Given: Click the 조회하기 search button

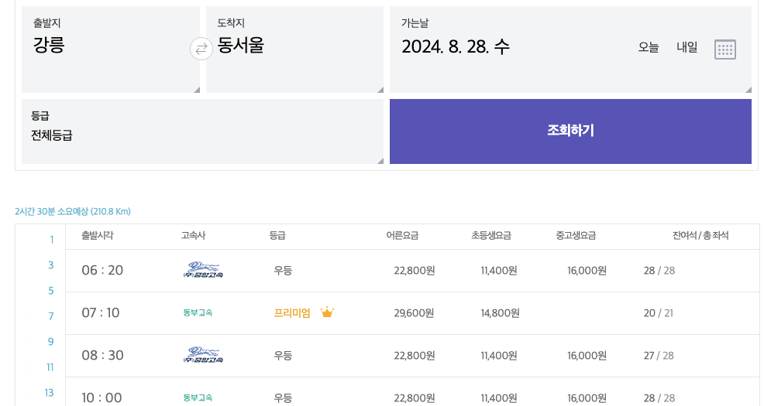Looking at the screenshot, I should pos(570,131).
